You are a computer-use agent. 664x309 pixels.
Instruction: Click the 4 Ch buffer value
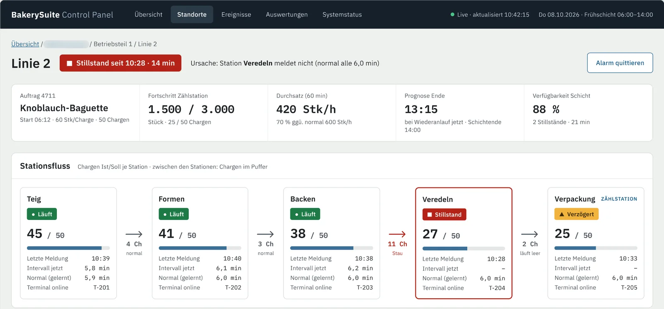click(x=134, y=244)
